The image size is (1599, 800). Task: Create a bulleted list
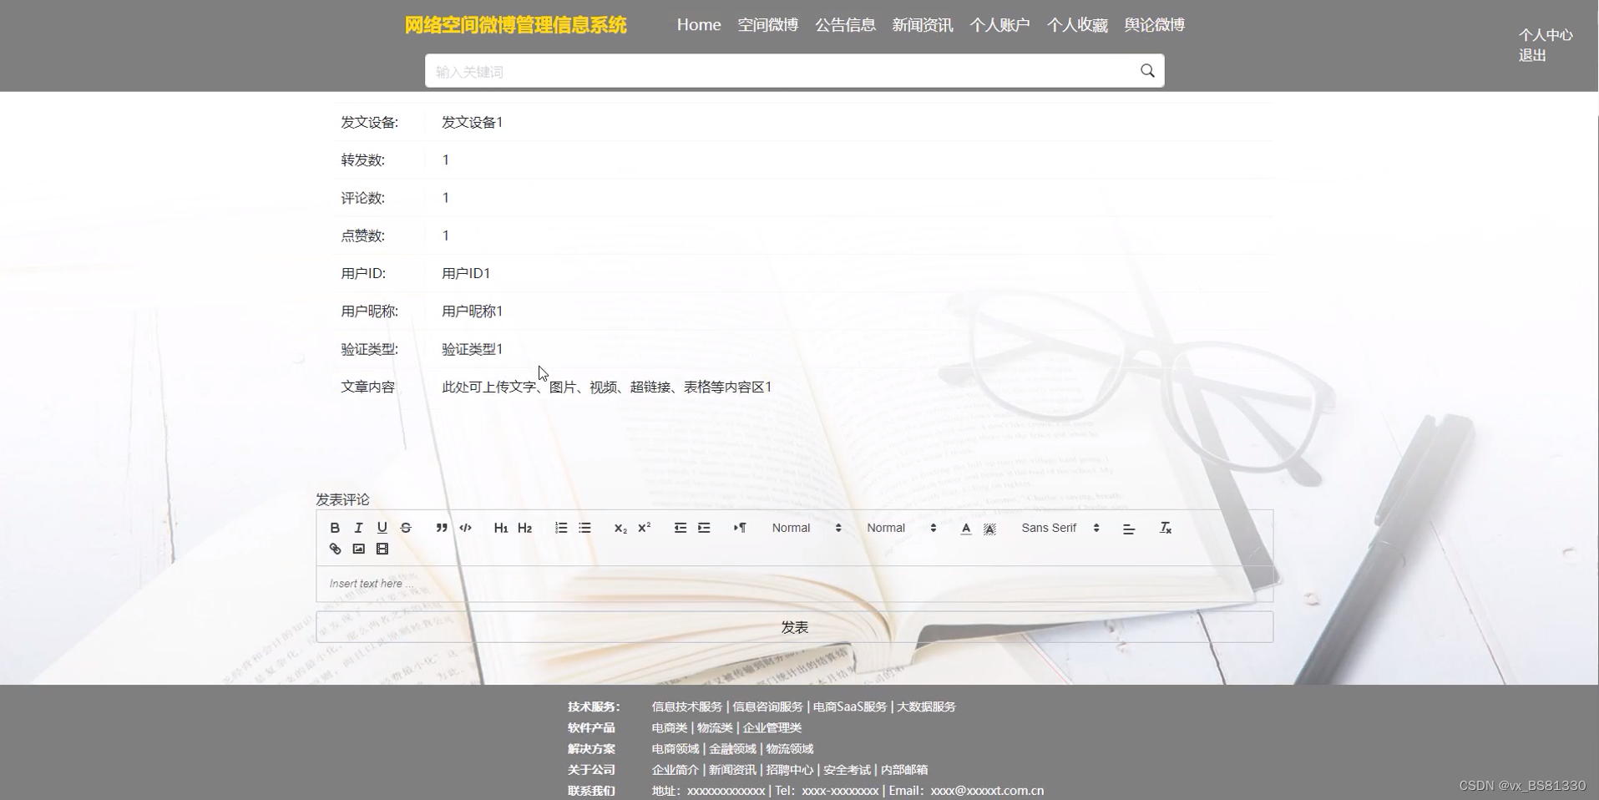coord(584,528)
